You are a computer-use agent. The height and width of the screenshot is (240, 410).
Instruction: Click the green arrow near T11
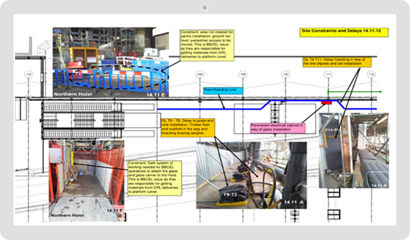pyautogui.click(x=355, y=92)
